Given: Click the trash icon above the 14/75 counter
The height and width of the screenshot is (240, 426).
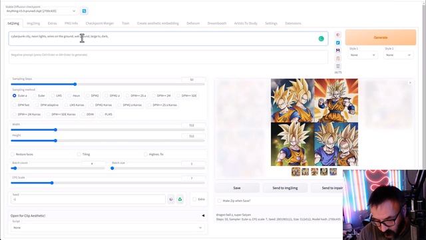Looking at the screenshot, I should pyautogui.click(x=337, y=66).
